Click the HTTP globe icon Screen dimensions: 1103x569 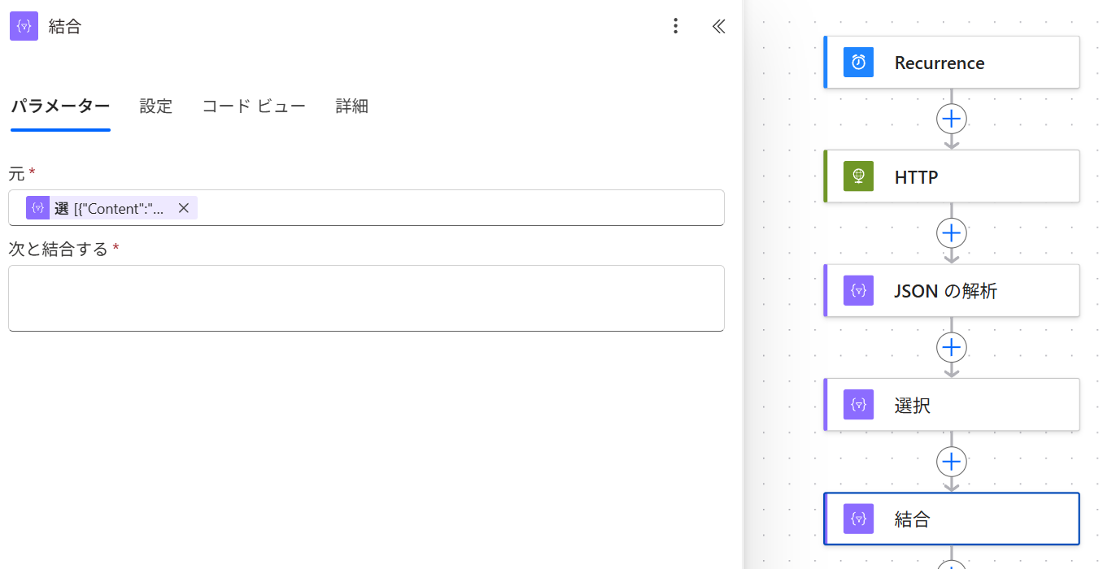coord(858,176)
